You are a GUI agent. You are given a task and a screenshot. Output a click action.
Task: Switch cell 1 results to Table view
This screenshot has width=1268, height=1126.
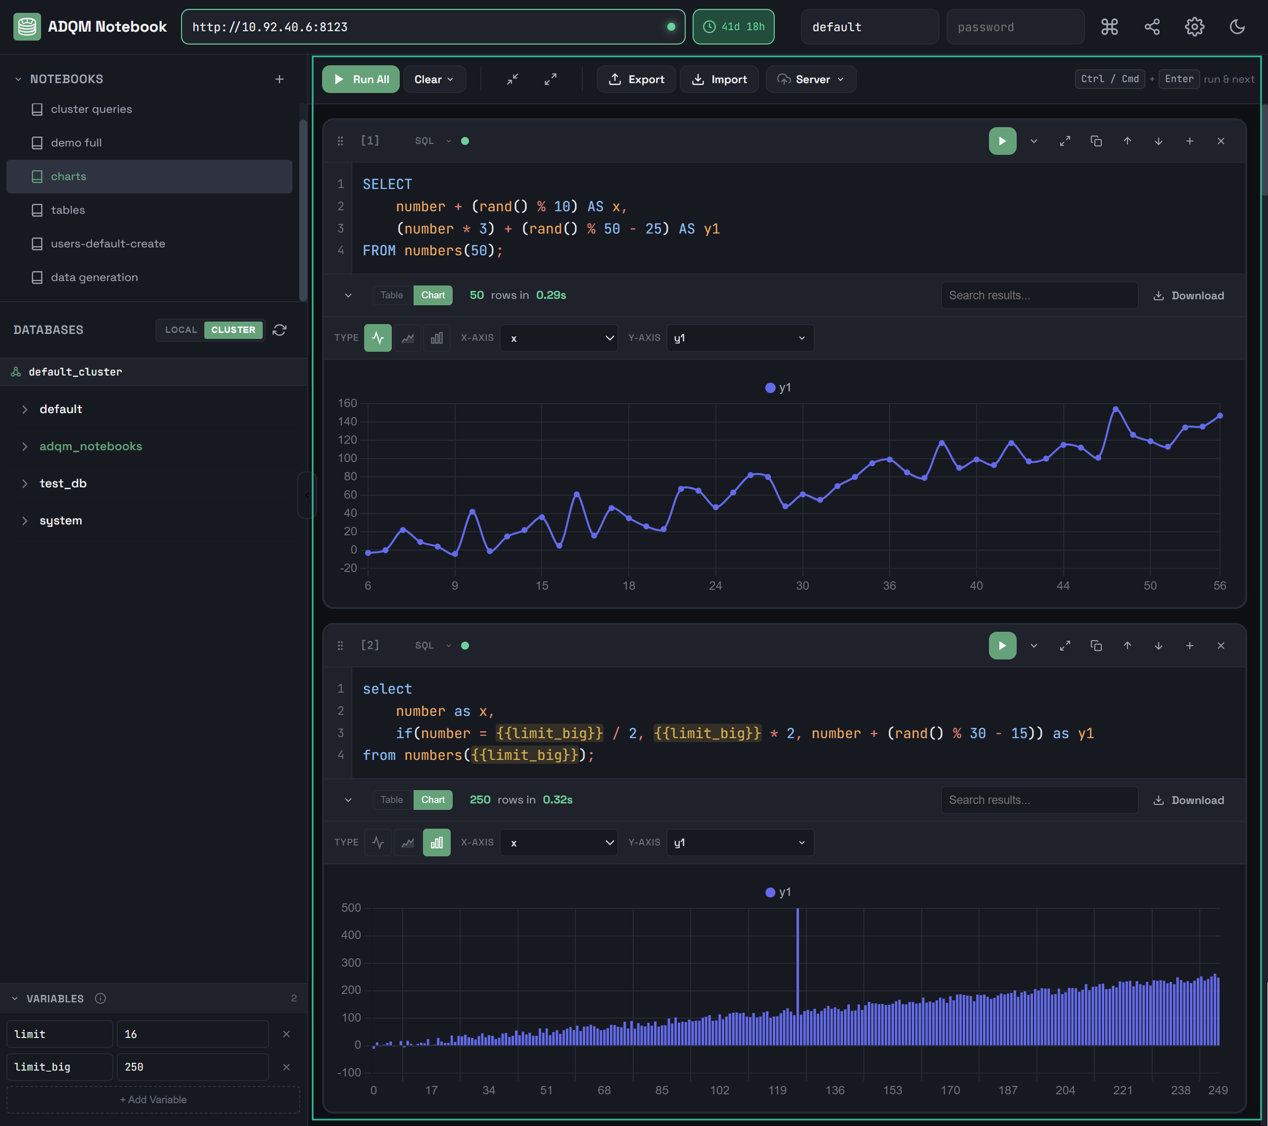tap(391, 295)
